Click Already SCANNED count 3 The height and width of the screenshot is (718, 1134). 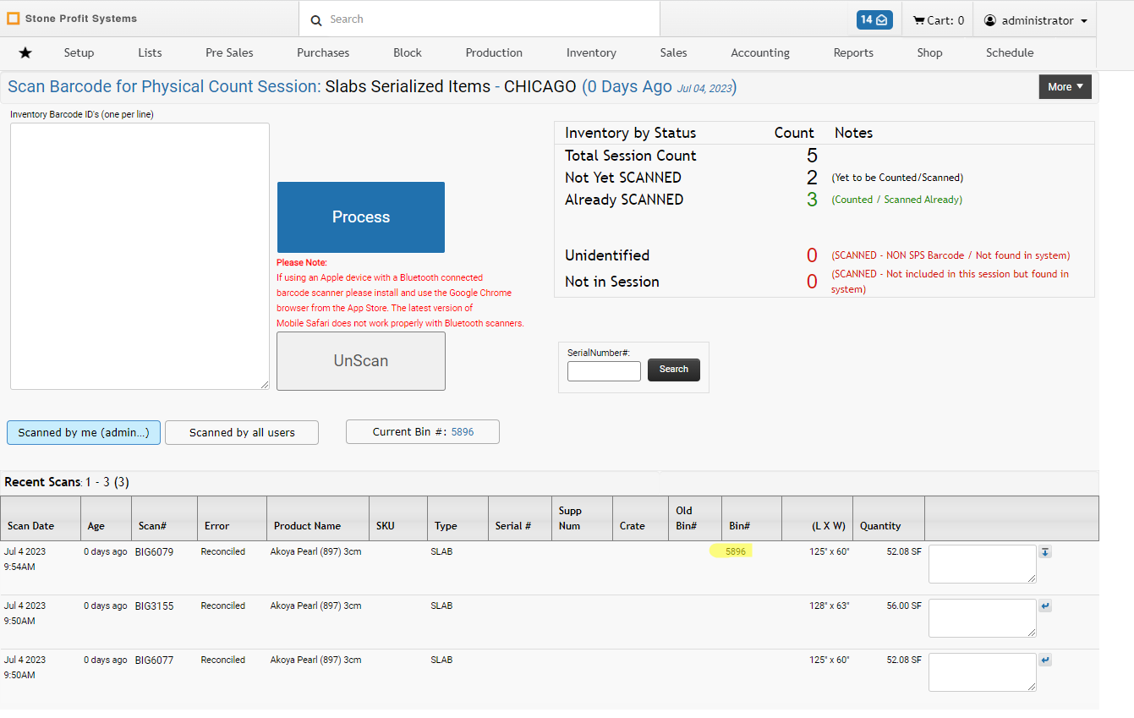pos(812,200)
